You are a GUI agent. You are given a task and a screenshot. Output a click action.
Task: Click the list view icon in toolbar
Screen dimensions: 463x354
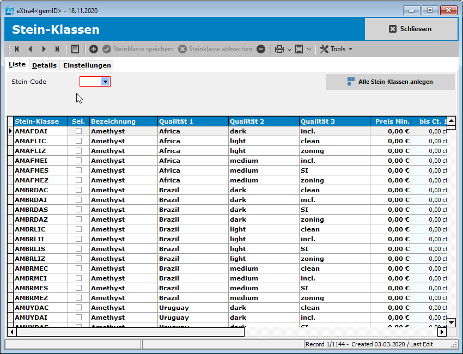[75, 49]
